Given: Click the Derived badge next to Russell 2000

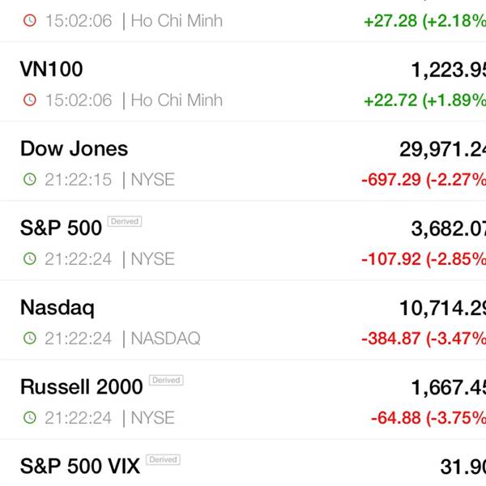Looking at the screenshot, I should (166, 380).
